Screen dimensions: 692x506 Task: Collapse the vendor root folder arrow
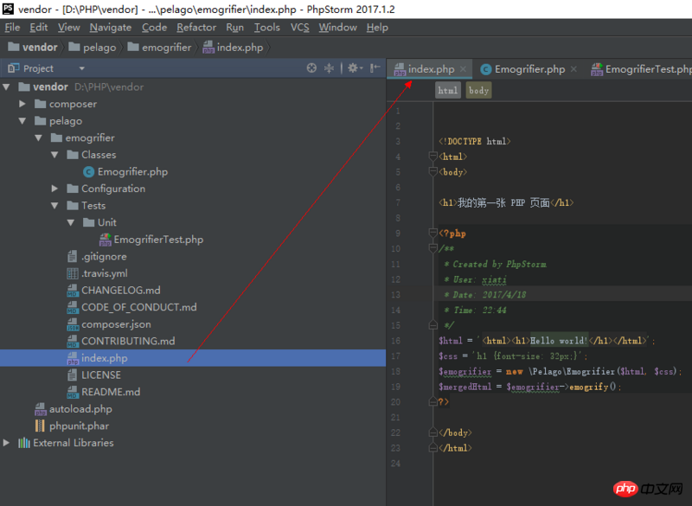[x=7, y=86]
